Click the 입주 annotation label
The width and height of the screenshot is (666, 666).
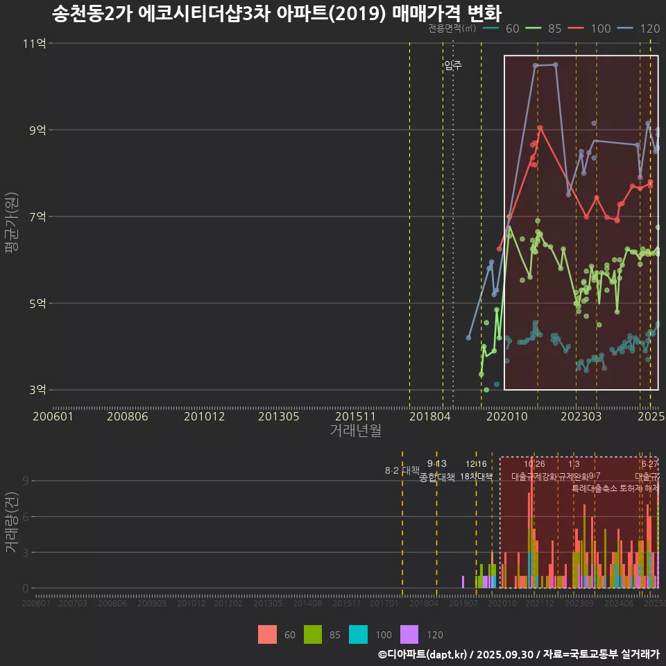452,65
